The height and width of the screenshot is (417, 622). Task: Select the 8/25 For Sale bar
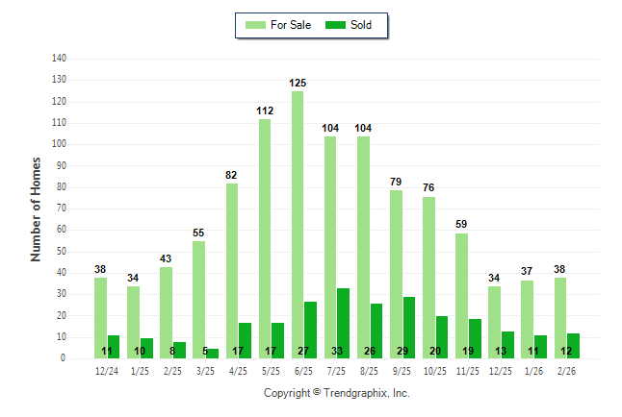coord(363,247)
